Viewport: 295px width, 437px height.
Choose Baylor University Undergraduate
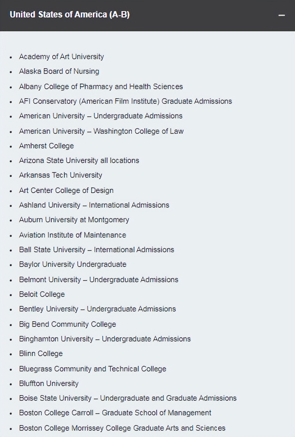(73, 264)
